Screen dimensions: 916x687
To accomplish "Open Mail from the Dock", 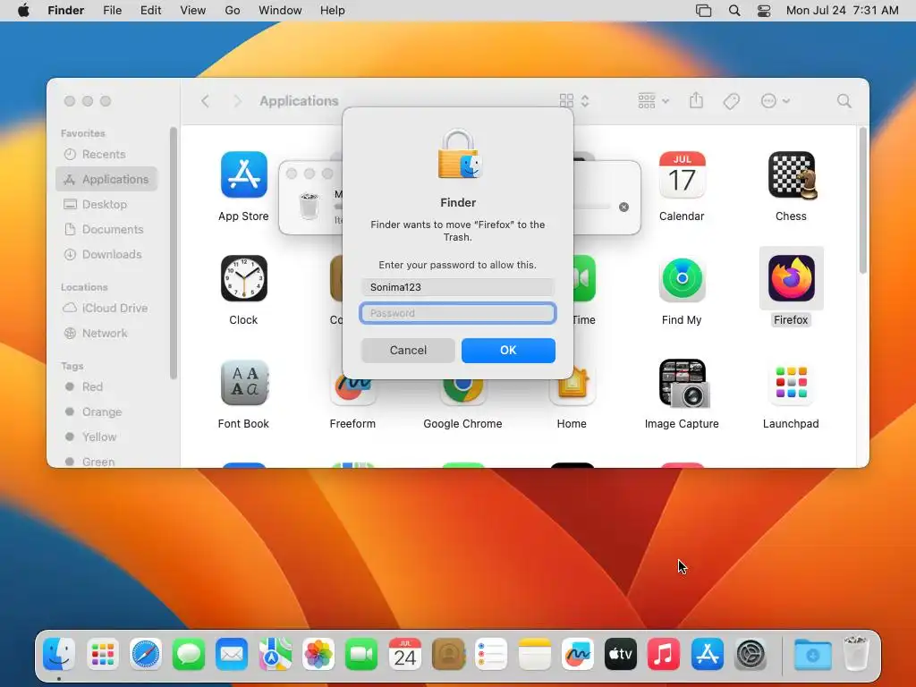I will pos(232,654).
